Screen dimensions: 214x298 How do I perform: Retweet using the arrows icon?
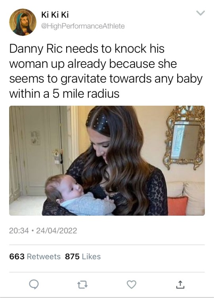(82, 285)
